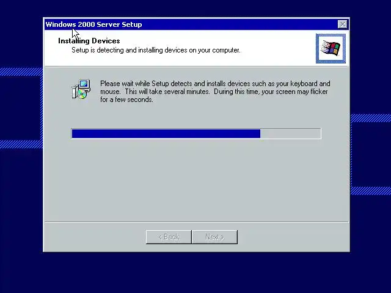Click the computer and CD setup icon

[81, 89]
